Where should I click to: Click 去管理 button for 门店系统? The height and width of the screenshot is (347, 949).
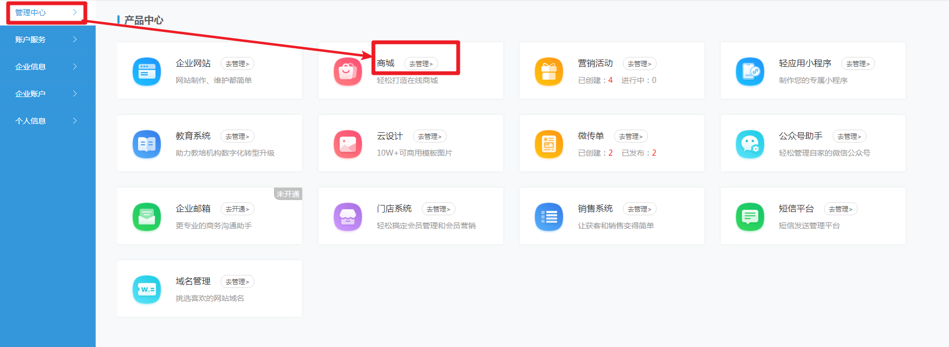coord(439,209)
